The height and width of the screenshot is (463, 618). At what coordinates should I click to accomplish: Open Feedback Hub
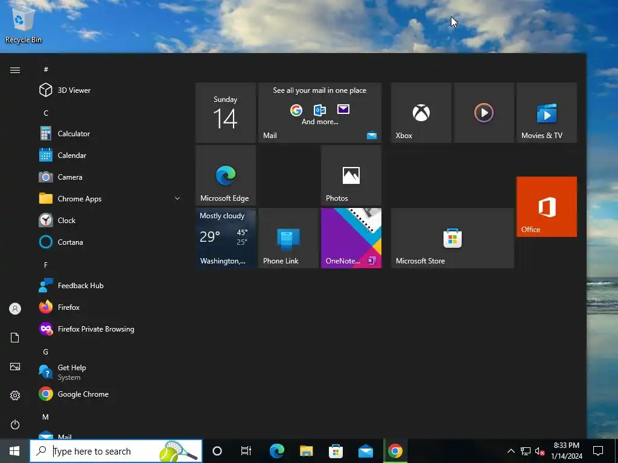pyautogui.click(x=110, y=285)
